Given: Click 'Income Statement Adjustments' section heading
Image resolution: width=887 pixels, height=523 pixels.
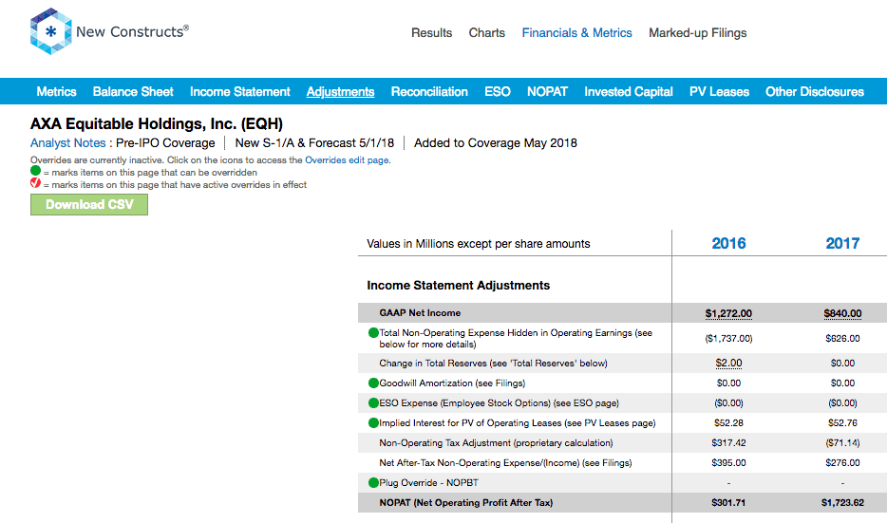Looking at the screenshot, I should 458,286.
